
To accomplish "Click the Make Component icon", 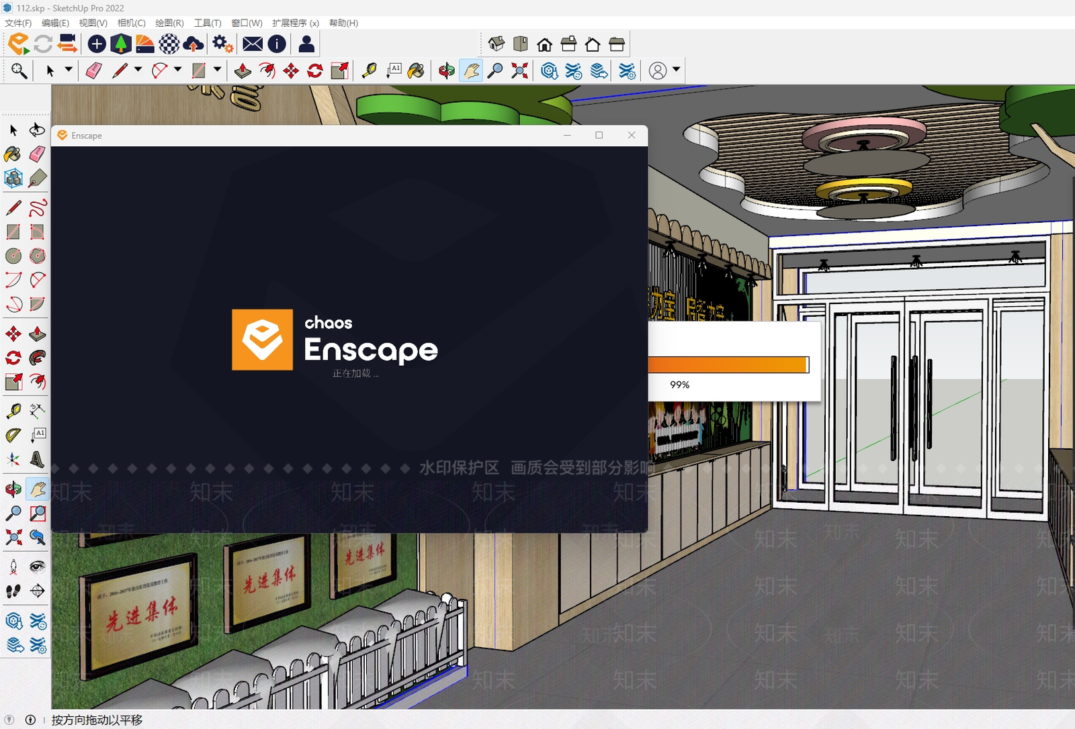I will [x=13, y=178].
